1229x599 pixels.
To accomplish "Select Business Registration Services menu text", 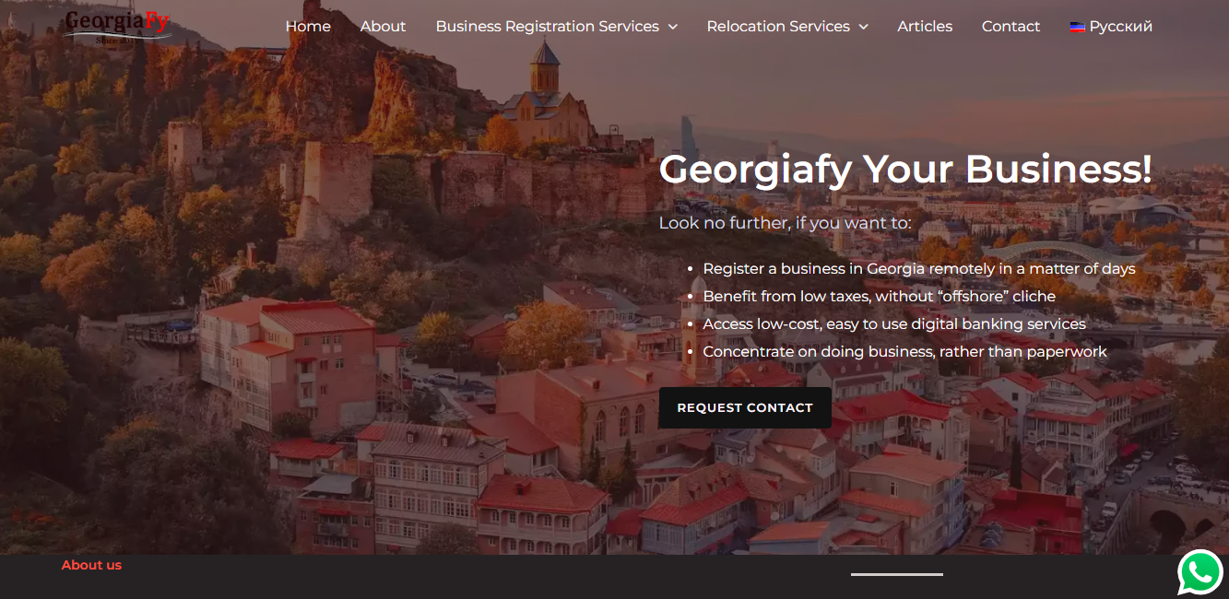I will pyautogui.click(x=547, y=27).
